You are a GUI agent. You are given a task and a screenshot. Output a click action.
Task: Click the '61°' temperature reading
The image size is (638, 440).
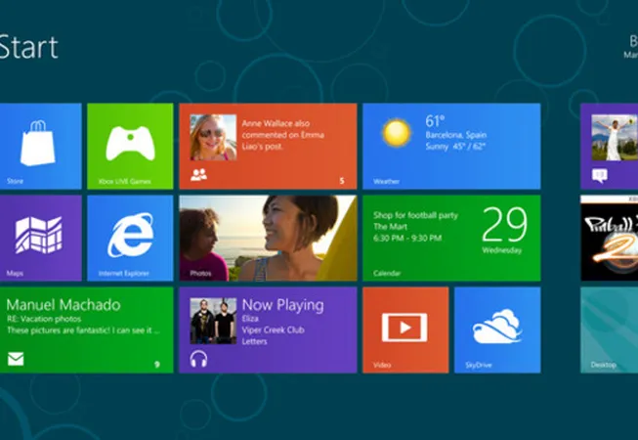click(436, 121)
